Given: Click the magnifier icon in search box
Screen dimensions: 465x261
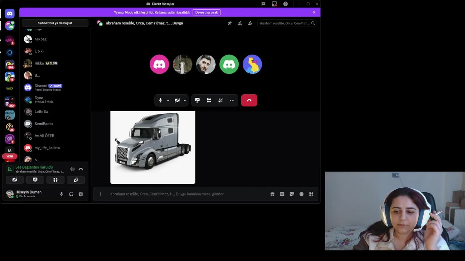Looking at the screenshot, I should (313, 23).
